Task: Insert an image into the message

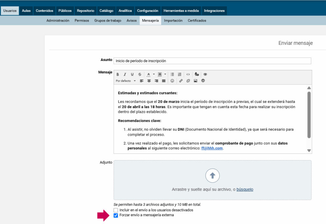Action: (x=195, y=81)
